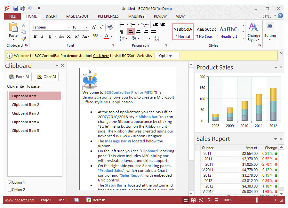Click the Sort A-Z icon
Screen dimensions: 288x208
pos(156,38)
